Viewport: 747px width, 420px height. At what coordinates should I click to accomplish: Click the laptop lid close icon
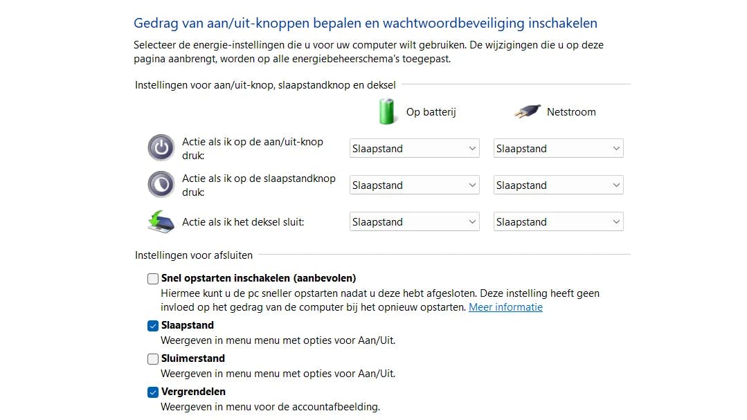(161, 221)
